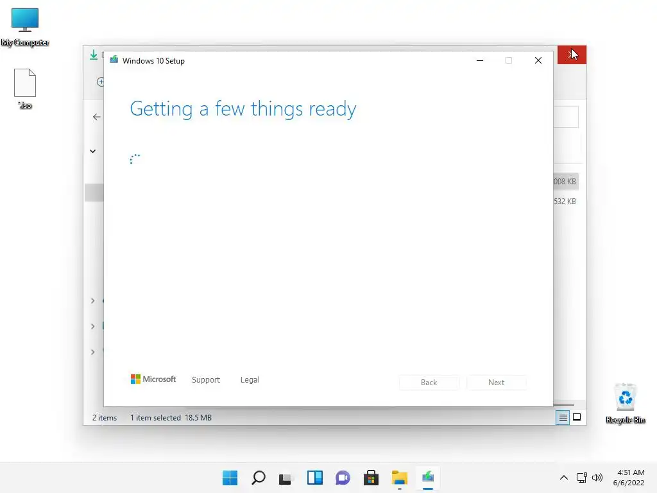Switch to File Explorer on taskbar

coord(399,478)
